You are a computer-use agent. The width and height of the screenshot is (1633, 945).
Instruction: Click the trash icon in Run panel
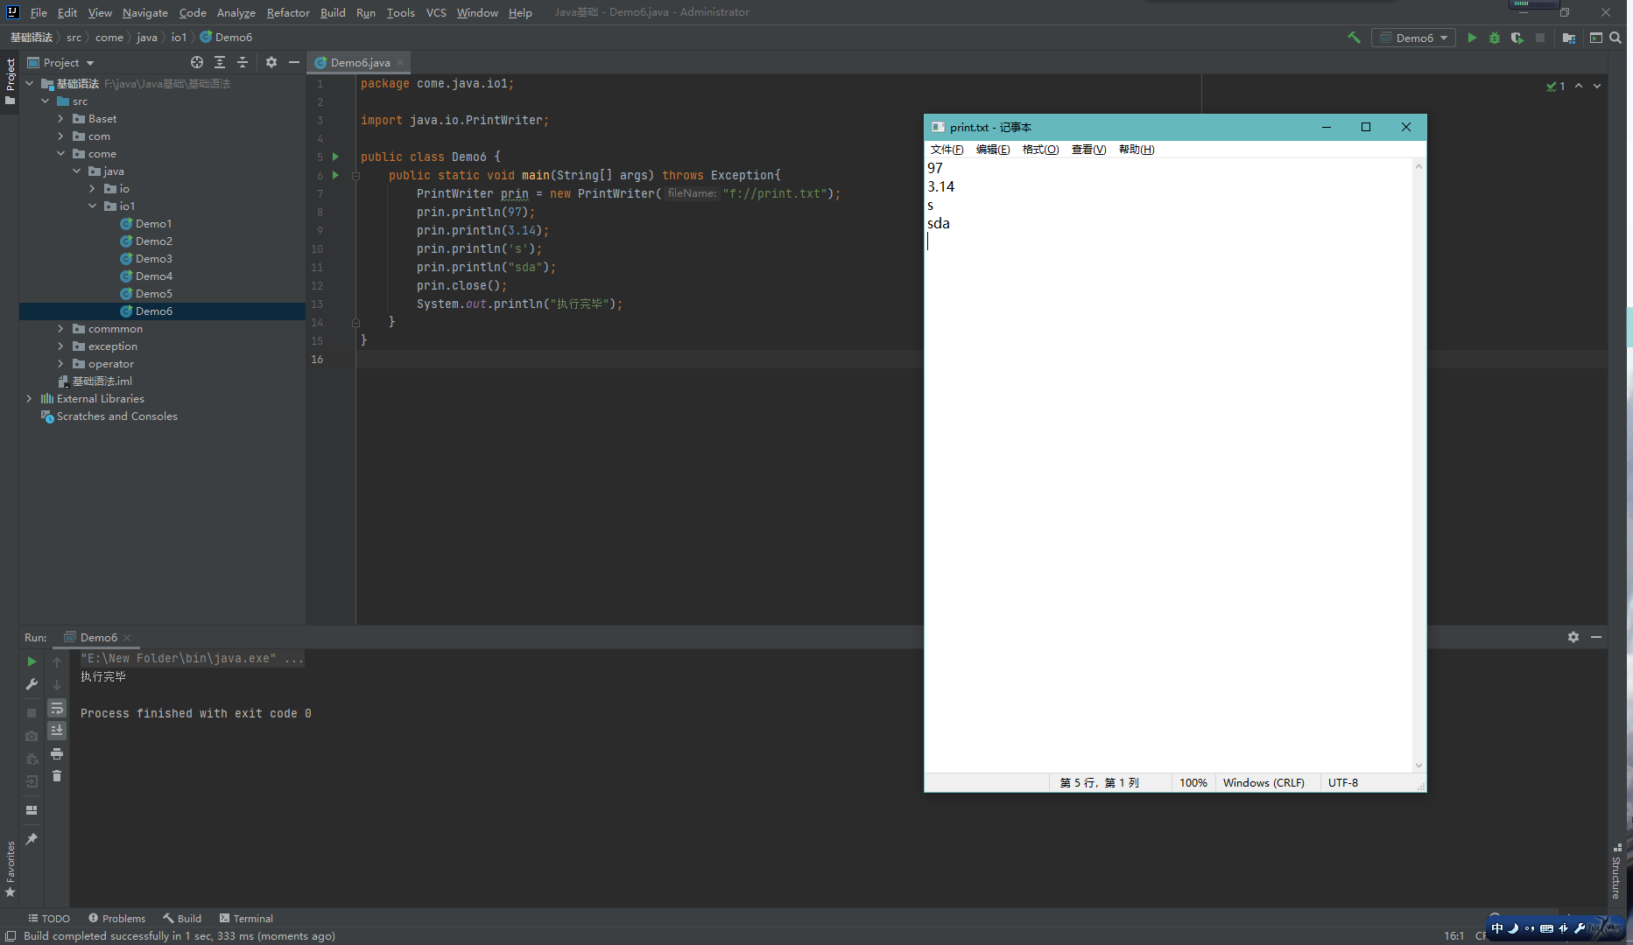point(57,776)
